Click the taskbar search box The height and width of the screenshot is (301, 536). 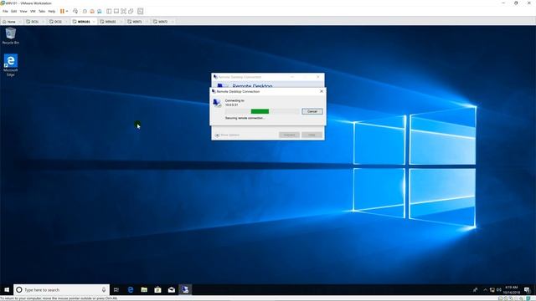pyautogui.click(x=61, y=290)
